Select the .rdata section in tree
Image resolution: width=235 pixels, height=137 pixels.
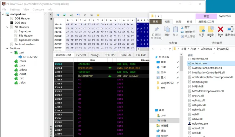22,61
